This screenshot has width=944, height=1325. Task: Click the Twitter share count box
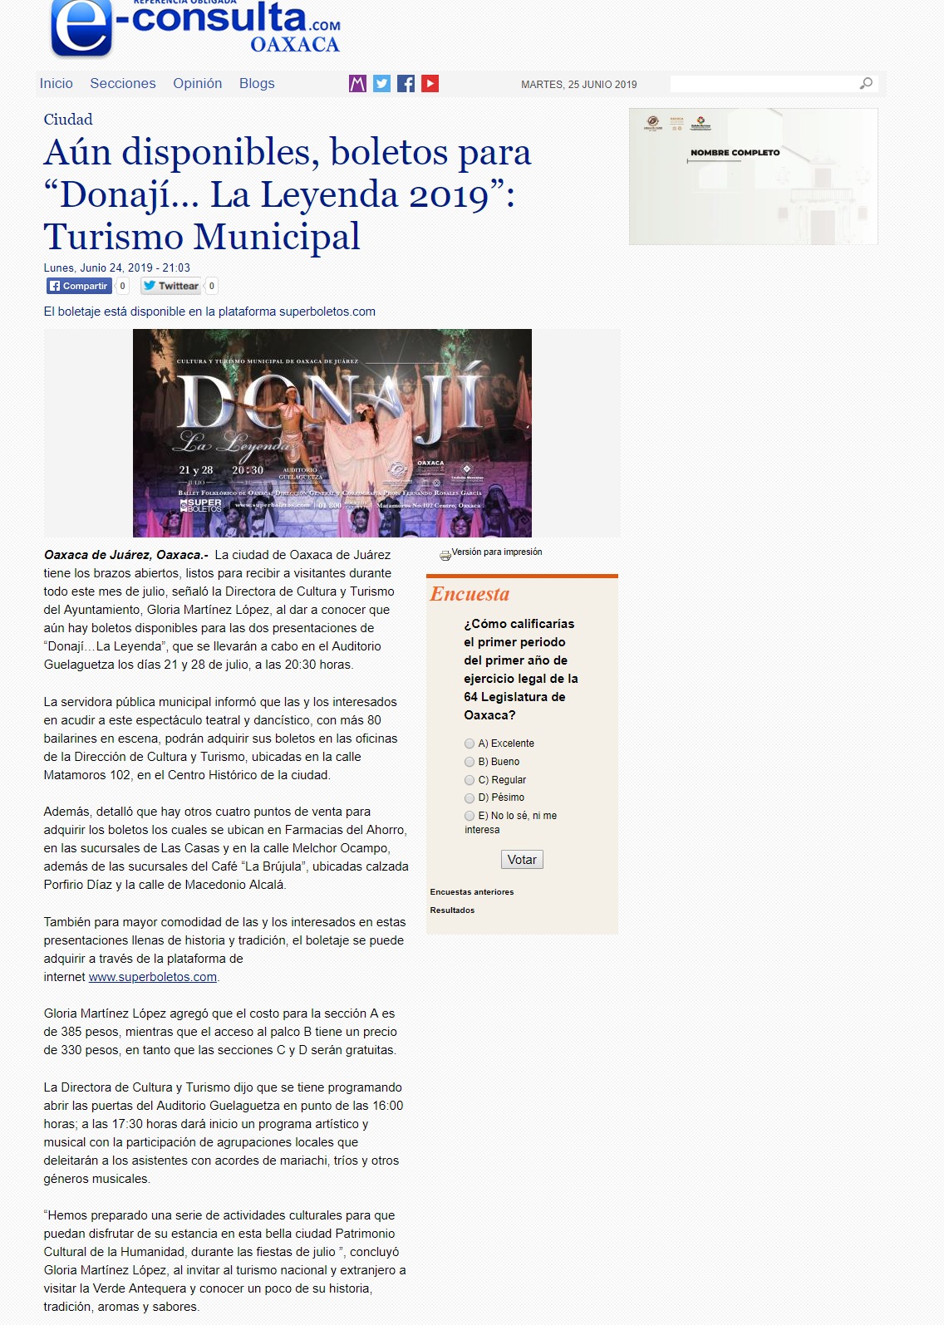click(x=212, y=286)
